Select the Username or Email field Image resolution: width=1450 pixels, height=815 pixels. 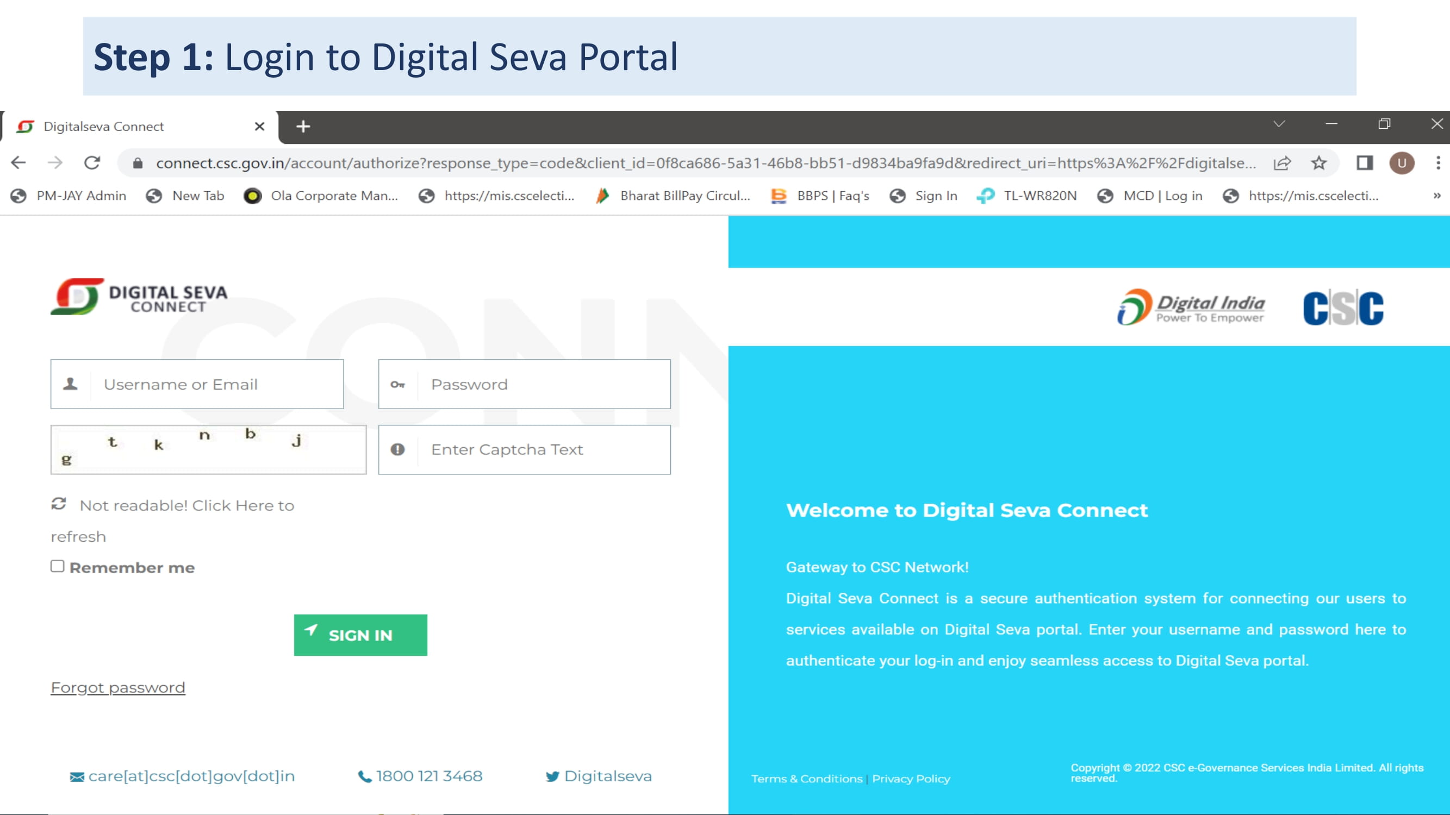[x=197, y=383]
